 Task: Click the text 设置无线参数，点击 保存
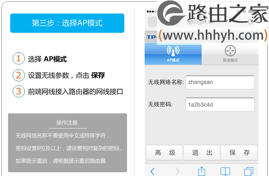66,75
